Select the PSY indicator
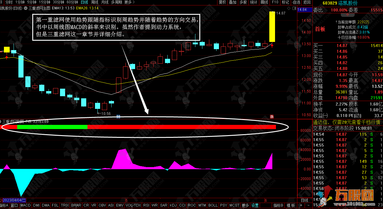This screenshot has width=383, height=209. click(223, 205)
